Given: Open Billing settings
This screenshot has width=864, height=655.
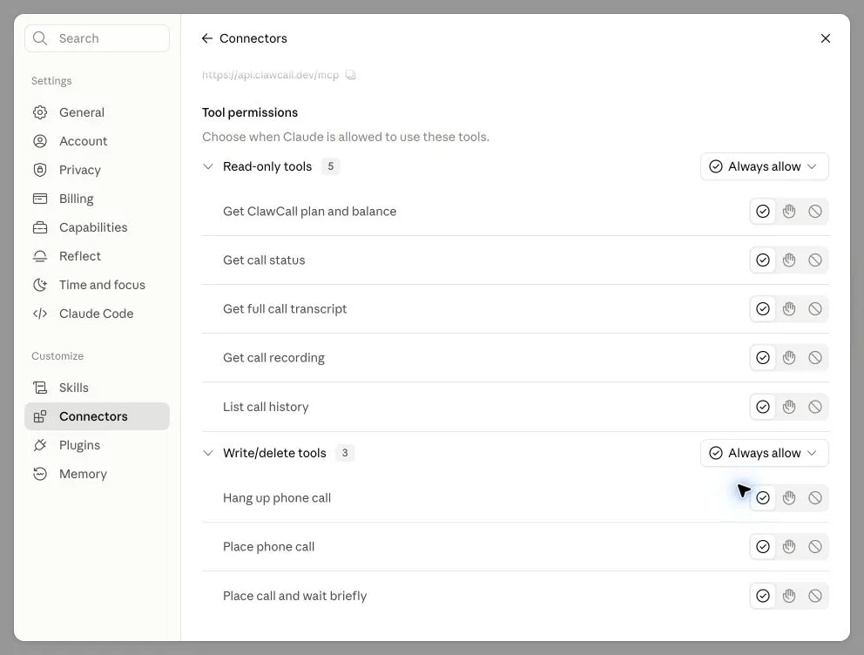Looking at the screenshot, I should (97, 199).
